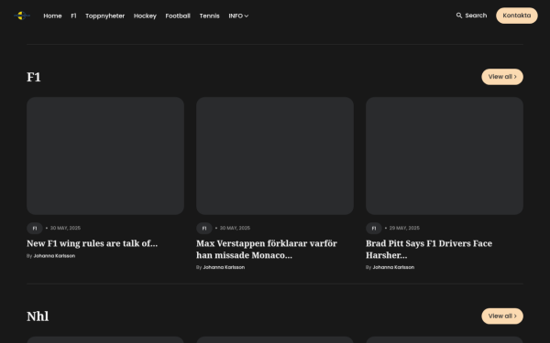
Task: Open the Brad Pitt article thumbnail
Action: click(x=445, y=155)
